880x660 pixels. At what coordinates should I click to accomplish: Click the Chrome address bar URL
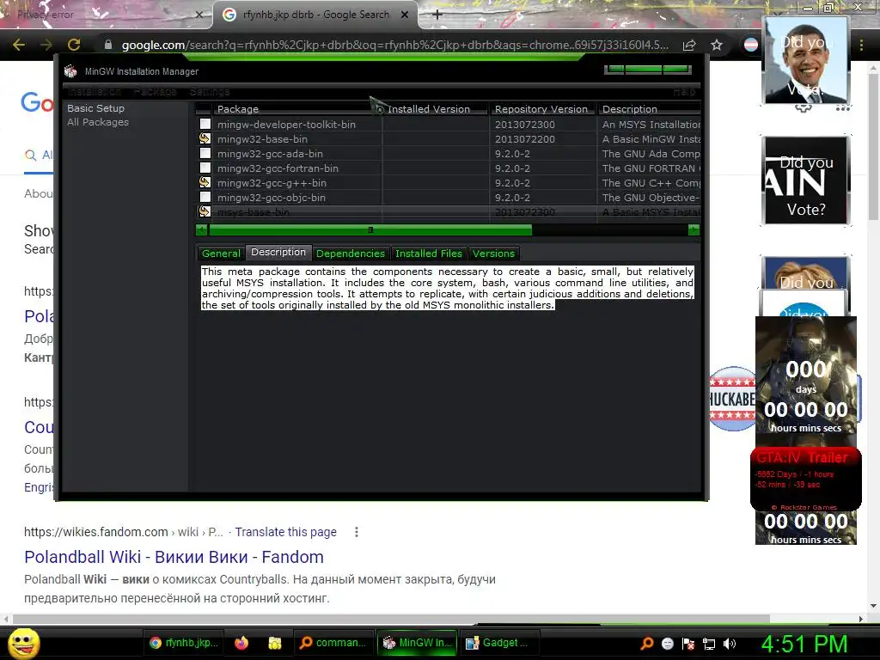[395, 45]
